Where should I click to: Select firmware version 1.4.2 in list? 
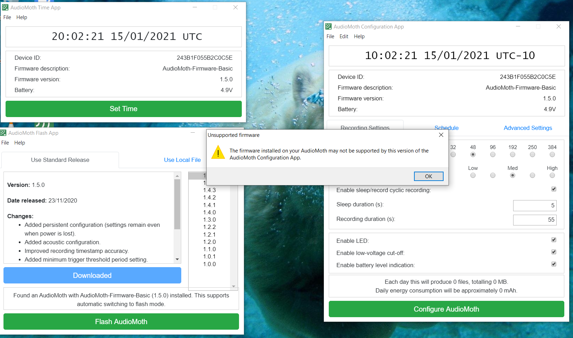(209, 197)
